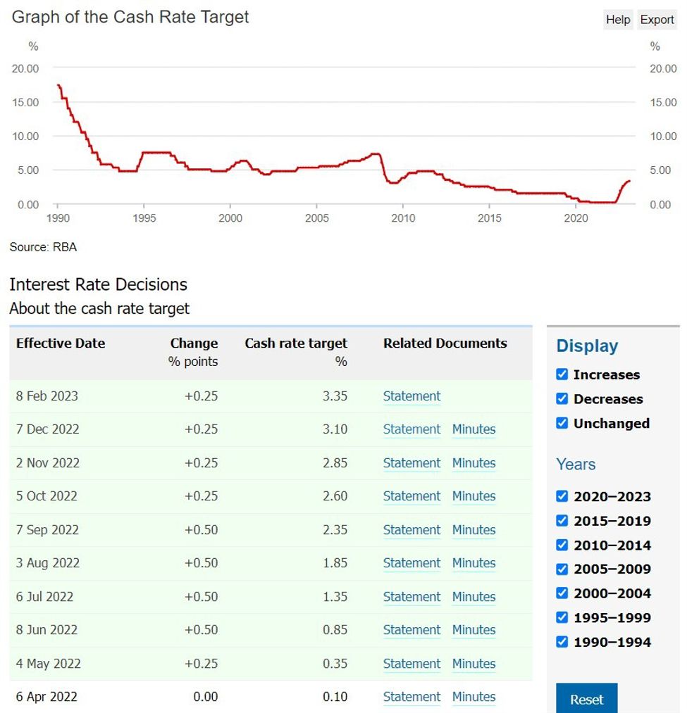Image resolution: width=687 pixels, height=713 pixels.
Task: Disable the 1990–1994 years checkbox
Action: pos(562,642)
